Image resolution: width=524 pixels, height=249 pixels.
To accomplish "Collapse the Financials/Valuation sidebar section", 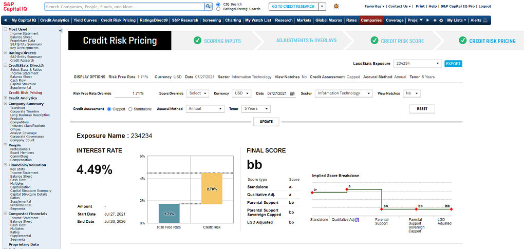I will [5, 165].
